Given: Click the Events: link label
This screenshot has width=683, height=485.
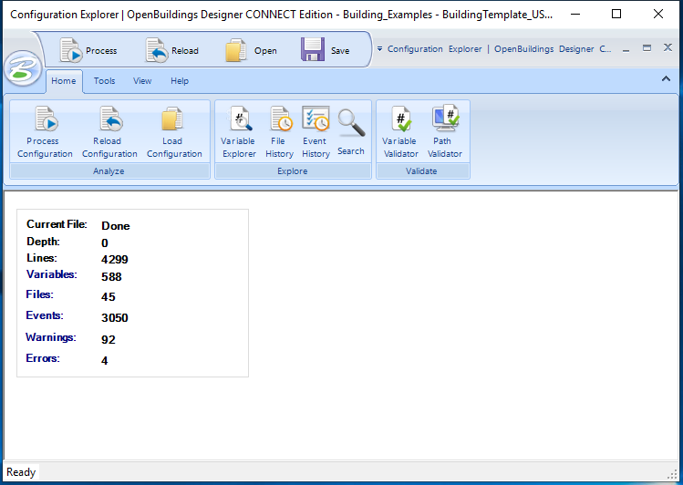Looking at the screenshot, I should [45, 315].
